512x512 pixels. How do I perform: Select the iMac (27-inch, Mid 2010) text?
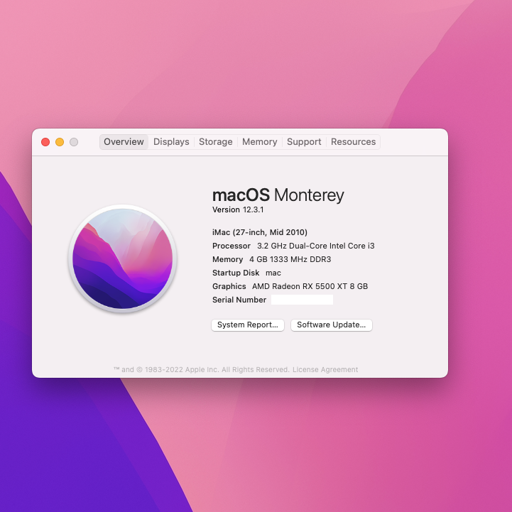coord(260,232)
